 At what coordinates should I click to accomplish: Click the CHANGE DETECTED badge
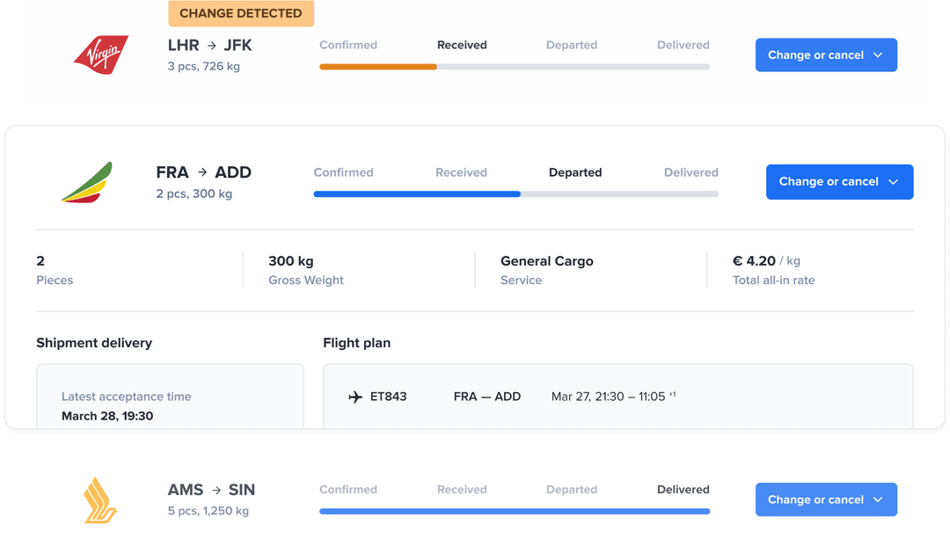click(x=241, y=13)
